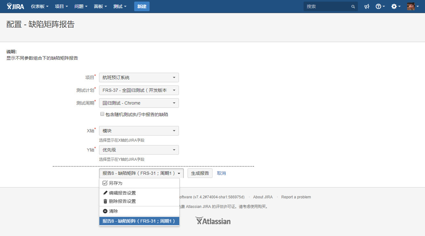
Task: Click the Atlassian logo in footer
Action: click(213, 221)
